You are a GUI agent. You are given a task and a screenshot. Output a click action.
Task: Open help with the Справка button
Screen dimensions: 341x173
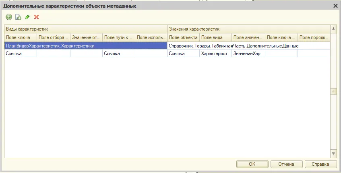point(320,164)
